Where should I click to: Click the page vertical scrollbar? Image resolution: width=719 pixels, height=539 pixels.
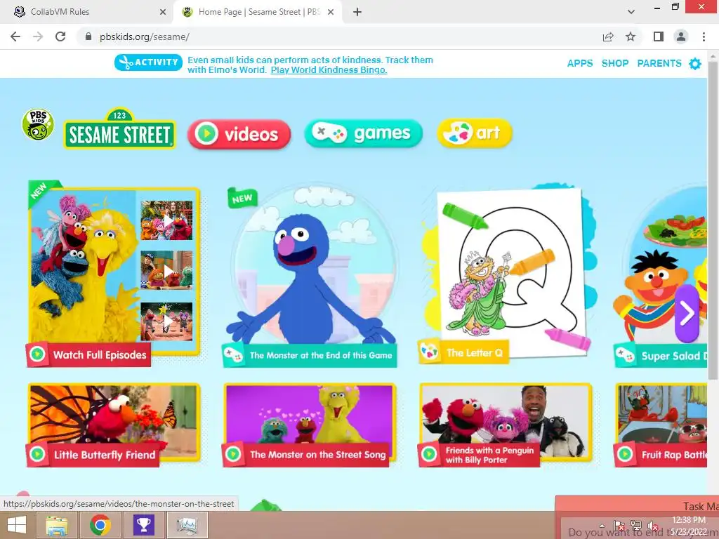tap(713, 220)
